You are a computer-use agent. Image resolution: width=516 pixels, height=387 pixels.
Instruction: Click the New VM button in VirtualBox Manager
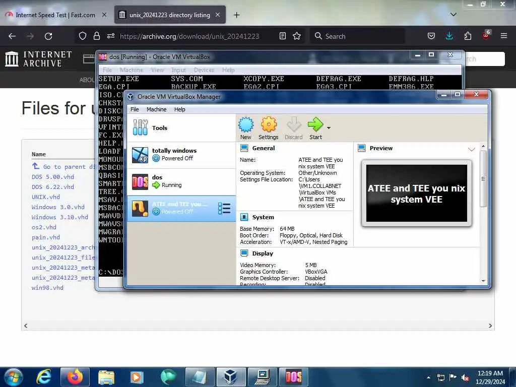pyautogui.click(x=245, y=128)
